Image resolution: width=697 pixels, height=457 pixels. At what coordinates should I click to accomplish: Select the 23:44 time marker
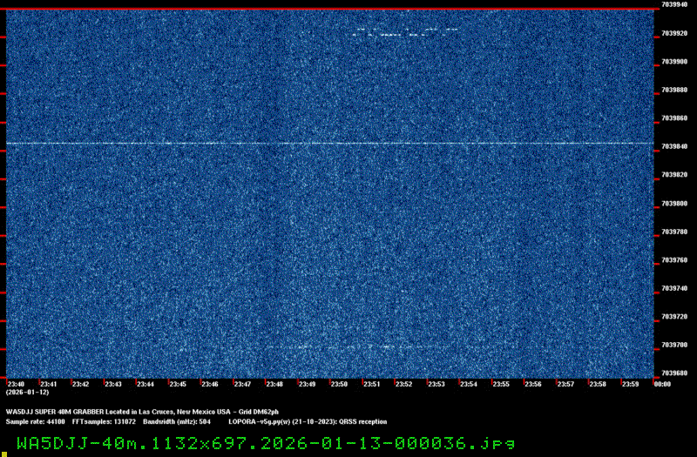[x=145, y=384]
